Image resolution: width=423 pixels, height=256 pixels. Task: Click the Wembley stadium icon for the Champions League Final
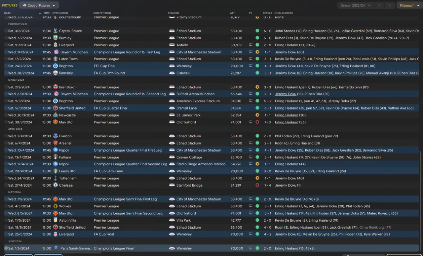click(x=172, y=248)
